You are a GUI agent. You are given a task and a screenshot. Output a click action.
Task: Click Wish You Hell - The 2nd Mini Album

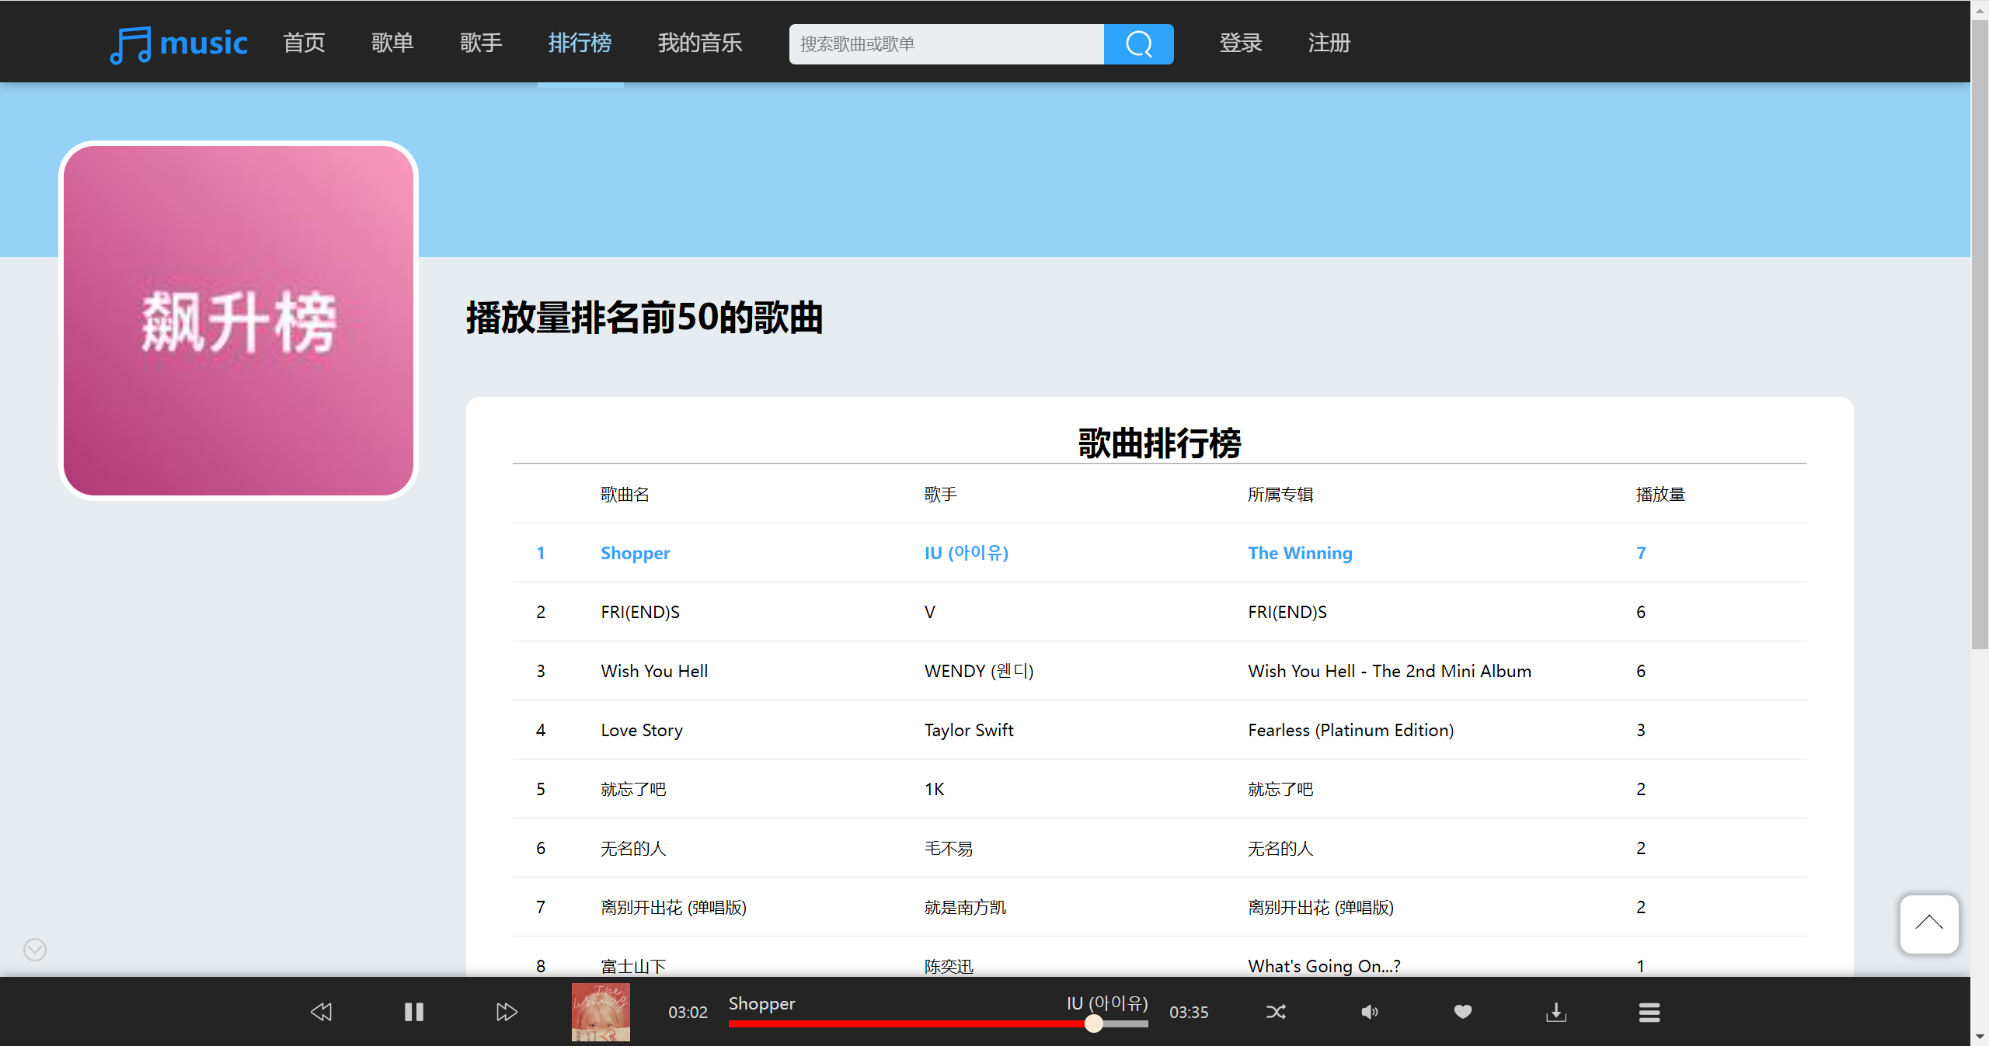(x=1389, y=671)
